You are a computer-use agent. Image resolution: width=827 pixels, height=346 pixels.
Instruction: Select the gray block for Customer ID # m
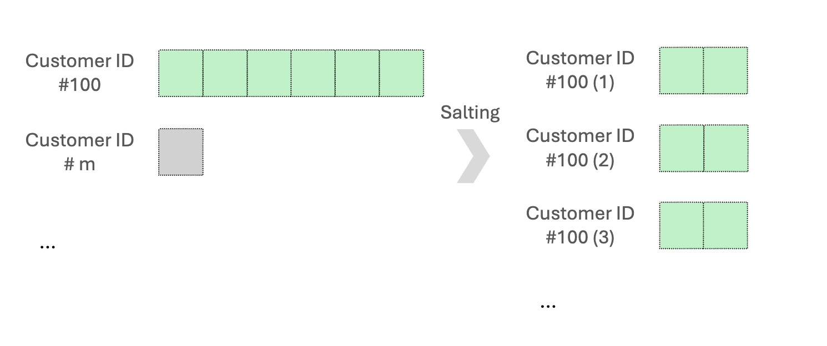point(181,152)
